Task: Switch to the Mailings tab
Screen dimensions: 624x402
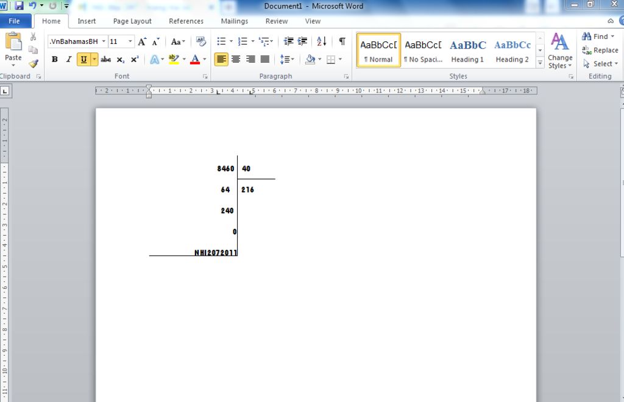Action: tap(235, 21)
